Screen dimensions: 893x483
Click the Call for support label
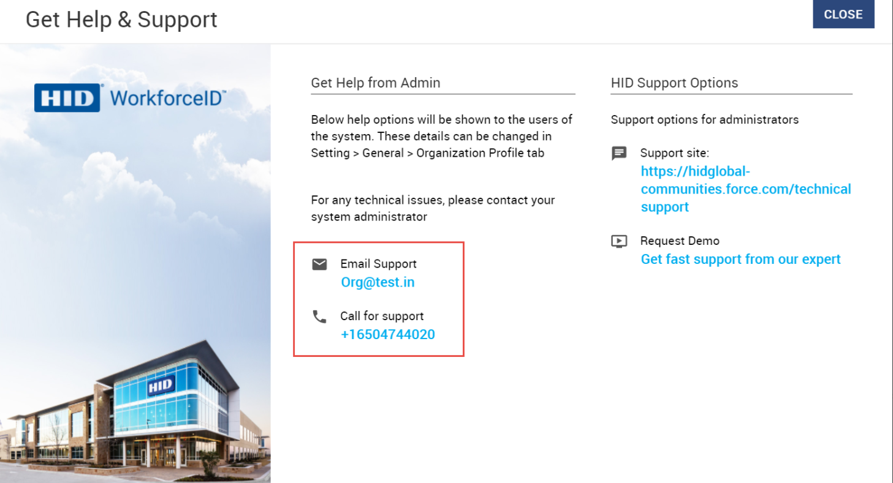click(x=382, y=316)
